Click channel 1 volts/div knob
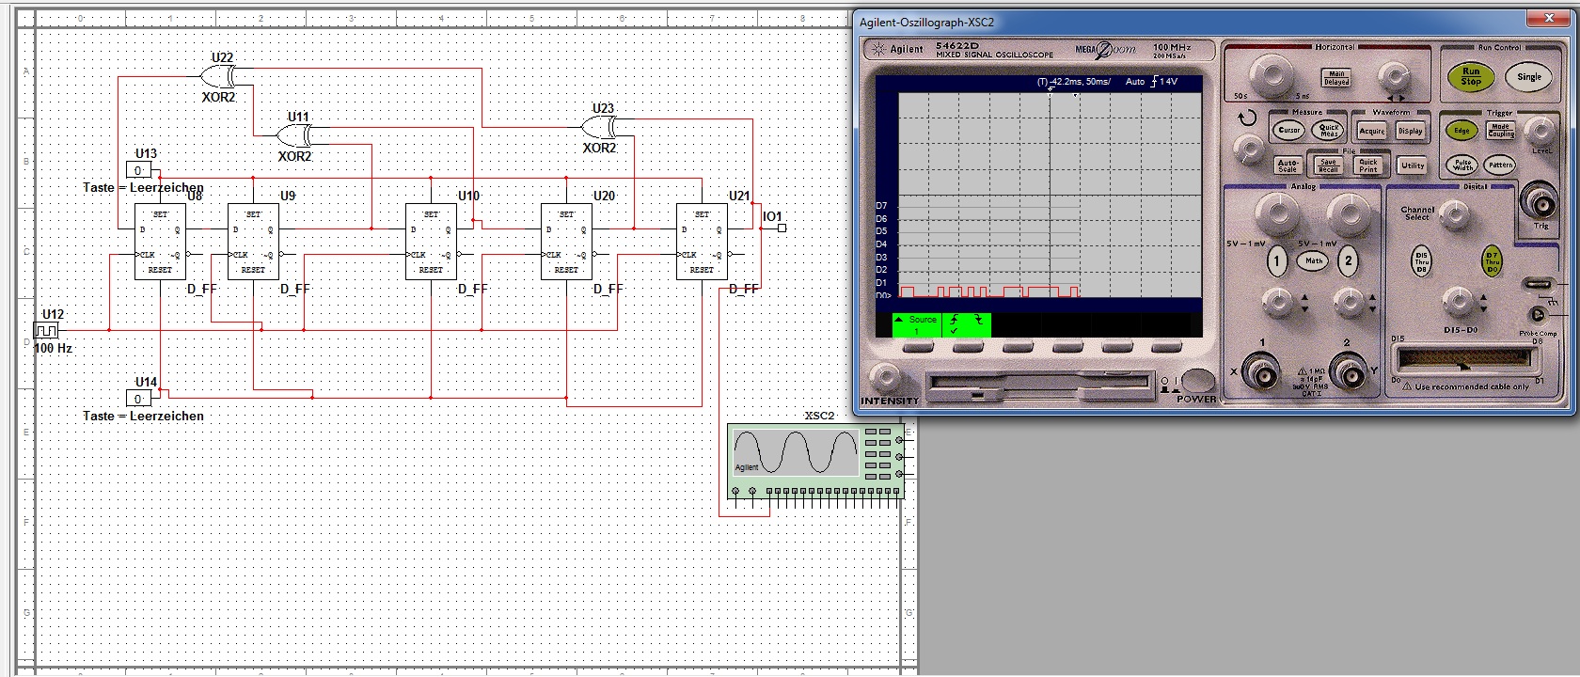The width and height of the screenshot is (1580, 677). [1277, 214]
